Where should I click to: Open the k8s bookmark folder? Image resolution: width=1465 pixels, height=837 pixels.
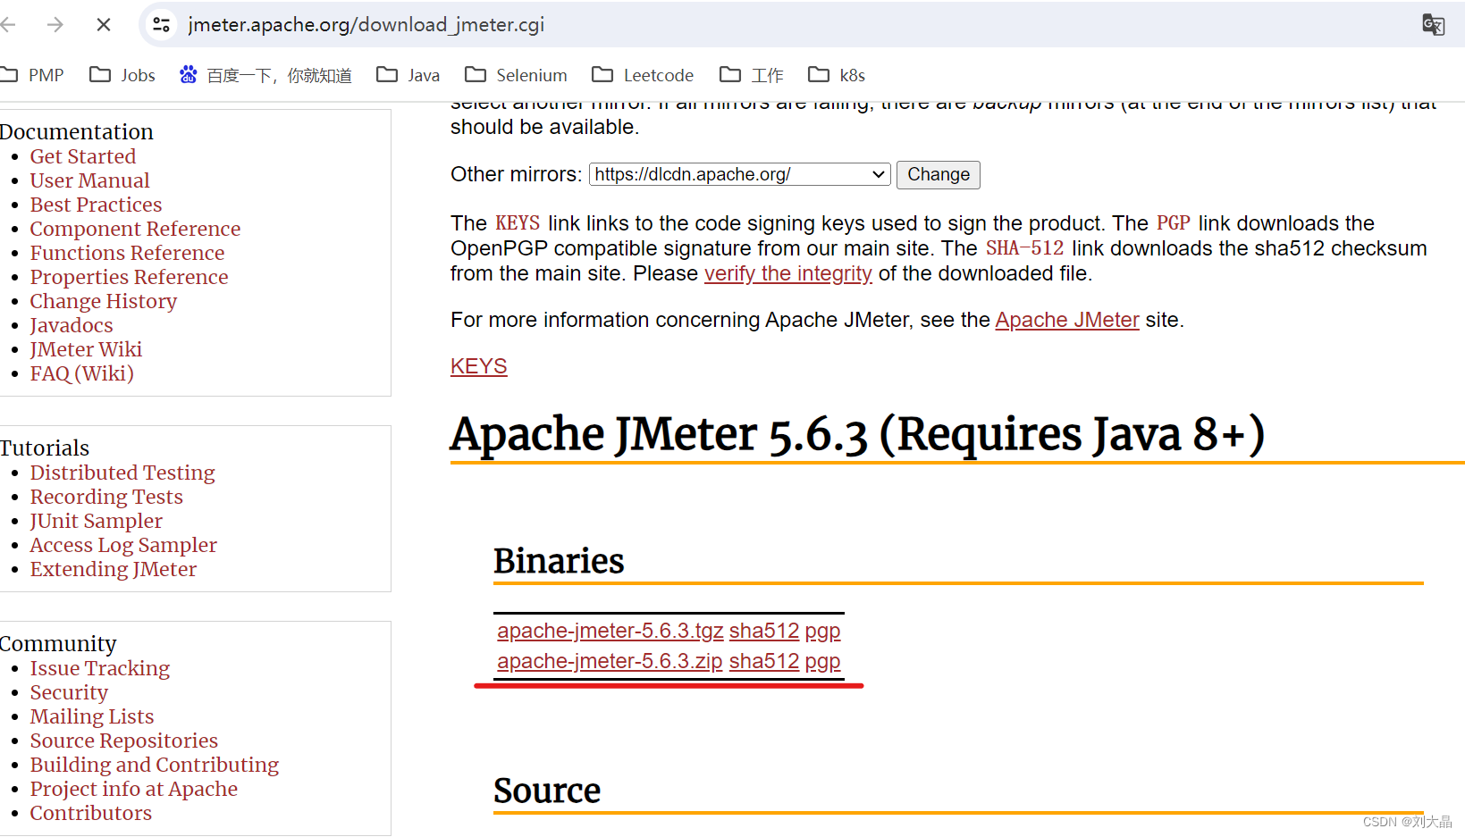coord(837,75)
